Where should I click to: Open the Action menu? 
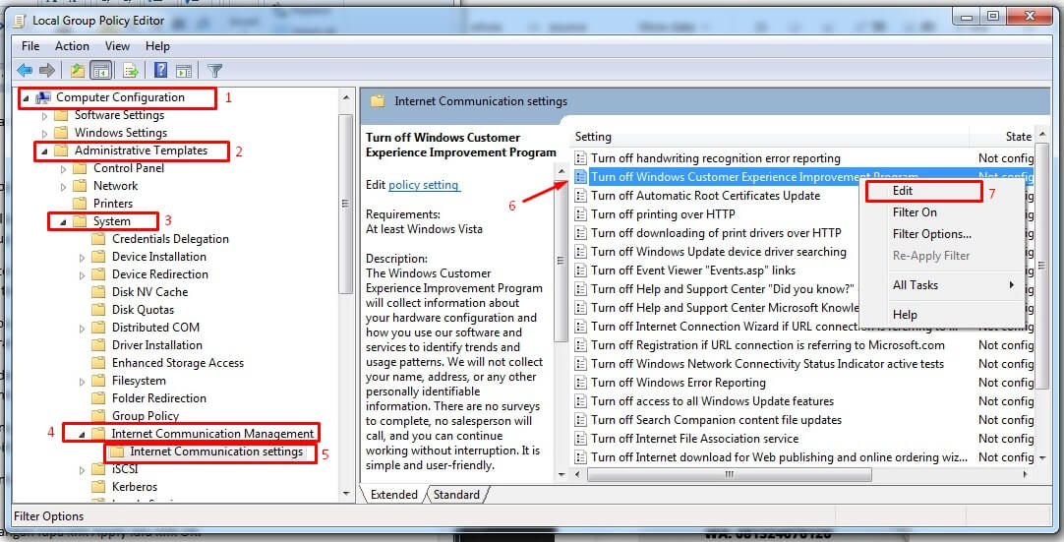[72, 46]
